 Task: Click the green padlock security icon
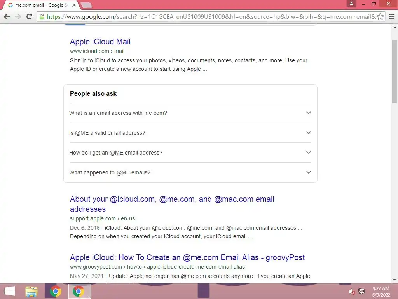[42, 17]
